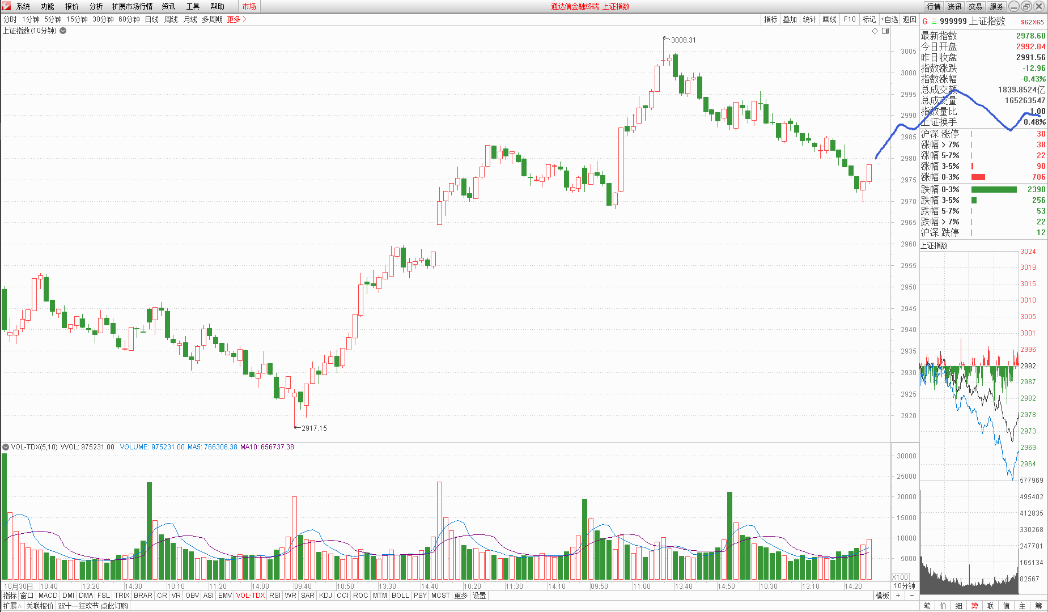
Task: Enable the KDJ indicator
Action: pos(325,596)
